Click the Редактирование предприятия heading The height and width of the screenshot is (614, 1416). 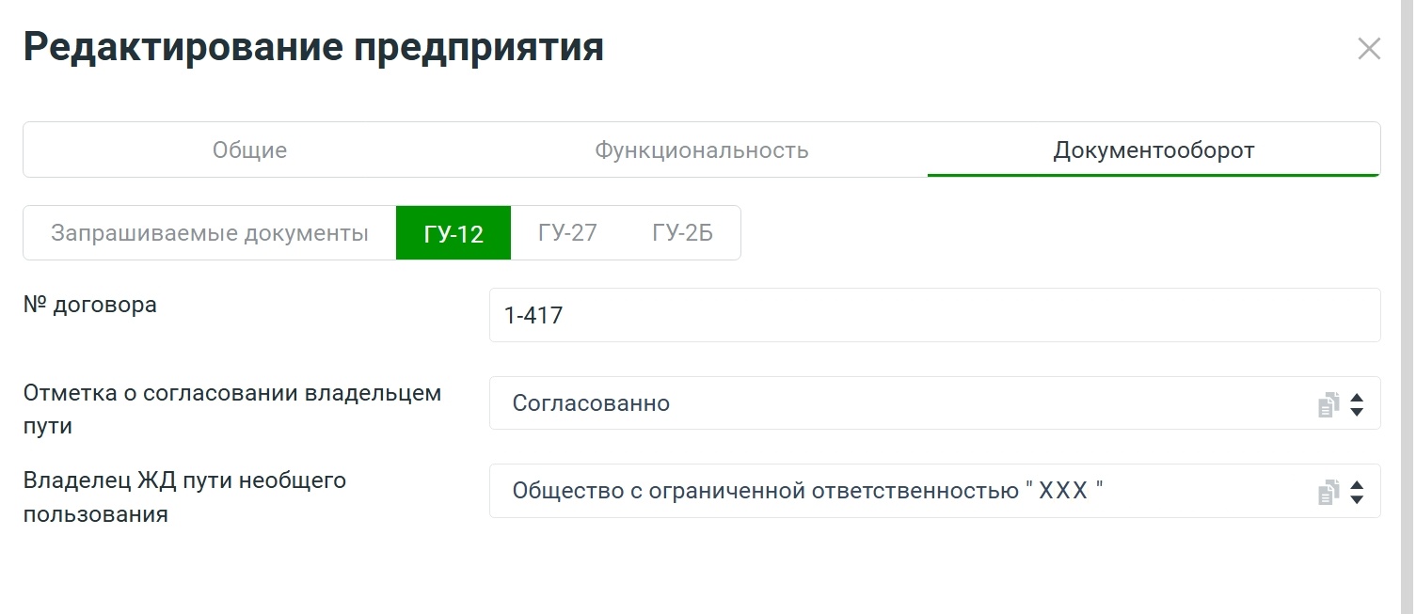(x=313, y=47)
